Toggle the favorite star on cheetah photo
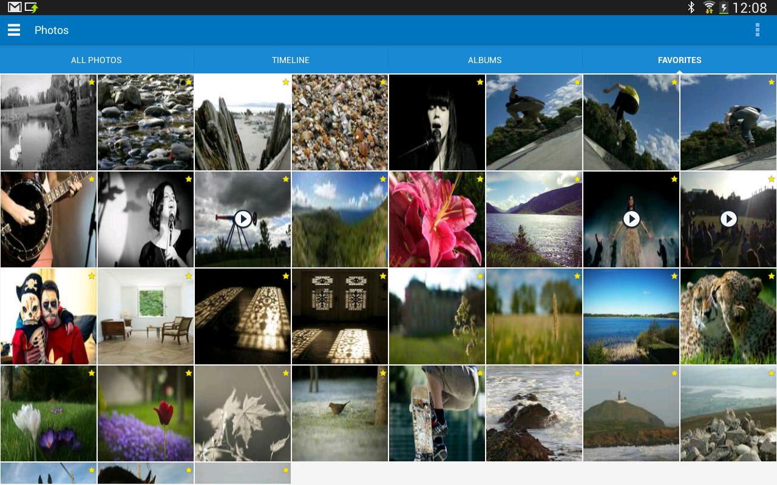Image resolution: width=777 pixels, height=485 pixels. (x=771, y=276)
